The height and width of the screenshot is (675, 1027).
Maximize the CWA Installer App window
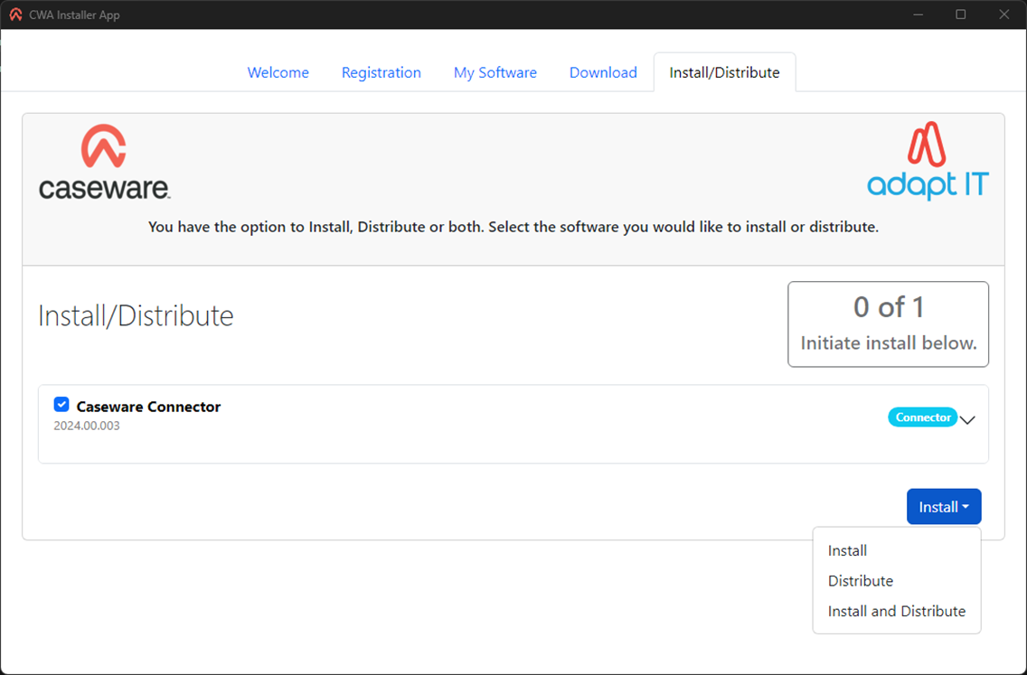[x=961, y=14]
